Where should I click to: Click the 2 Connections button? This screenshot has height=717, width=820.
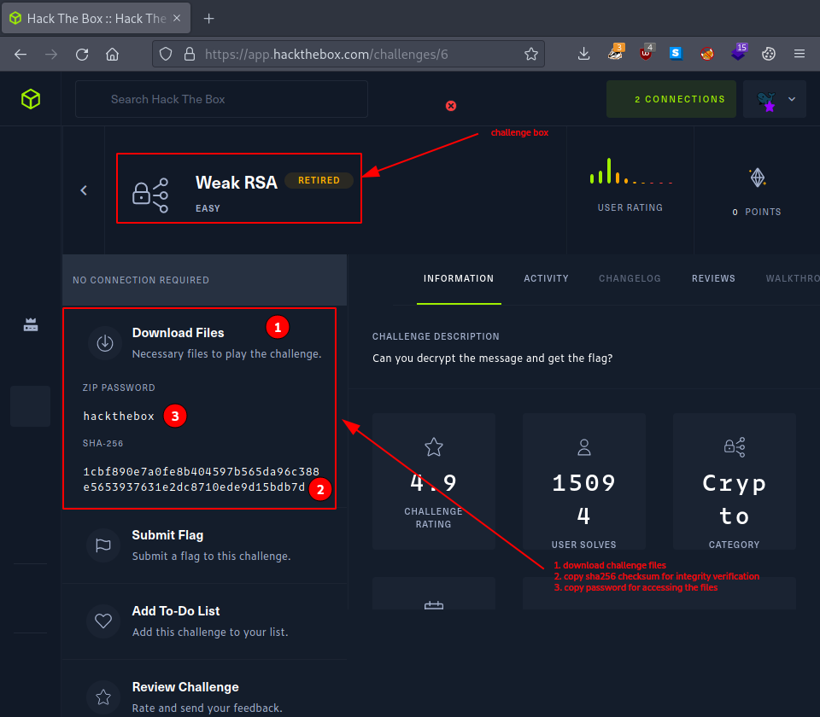671,99
